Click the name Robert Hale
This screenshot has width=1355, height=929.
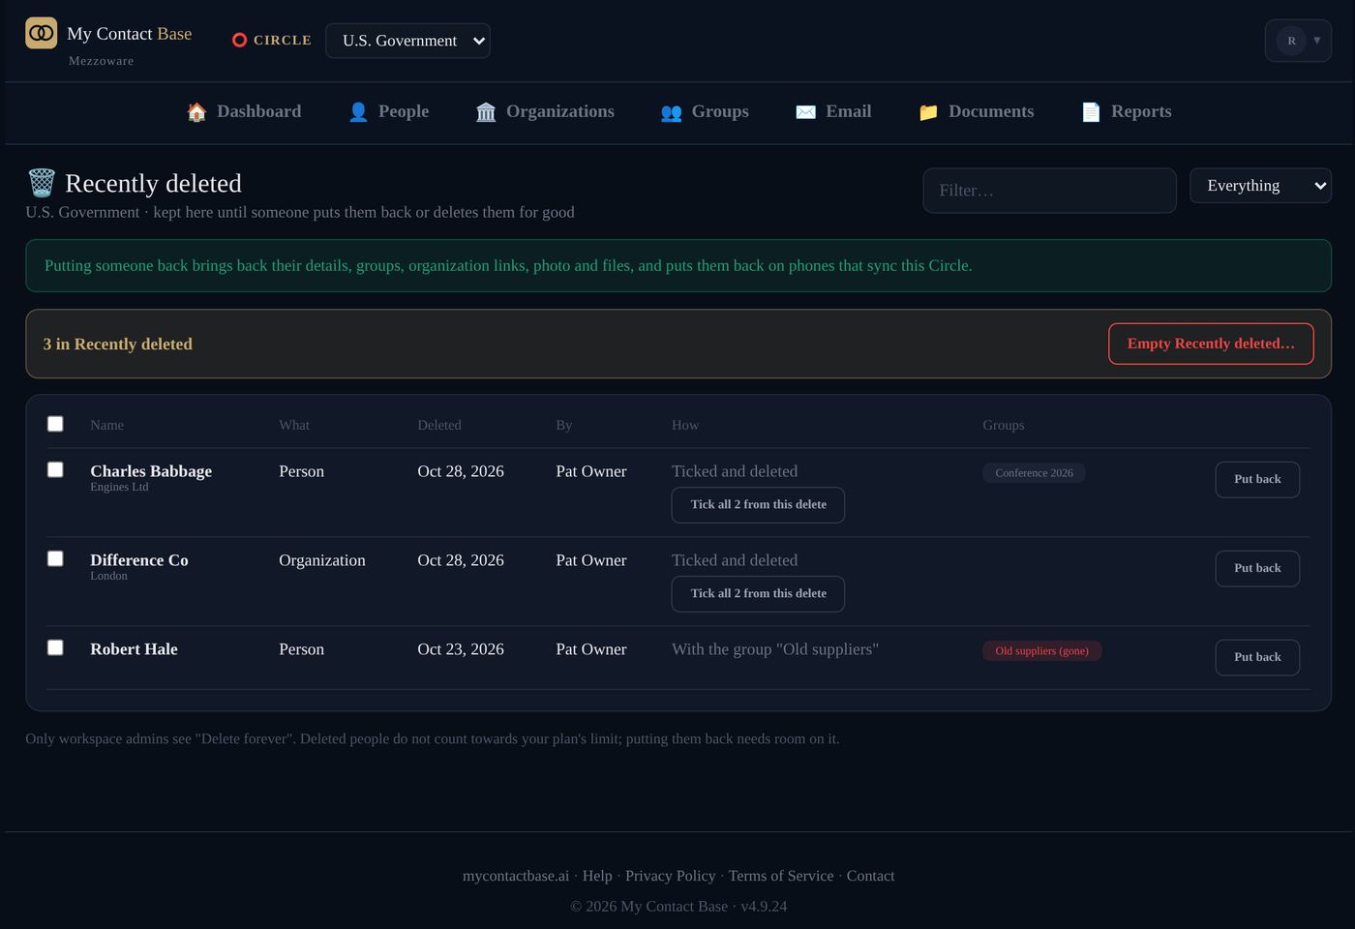(x=134, y=649)
